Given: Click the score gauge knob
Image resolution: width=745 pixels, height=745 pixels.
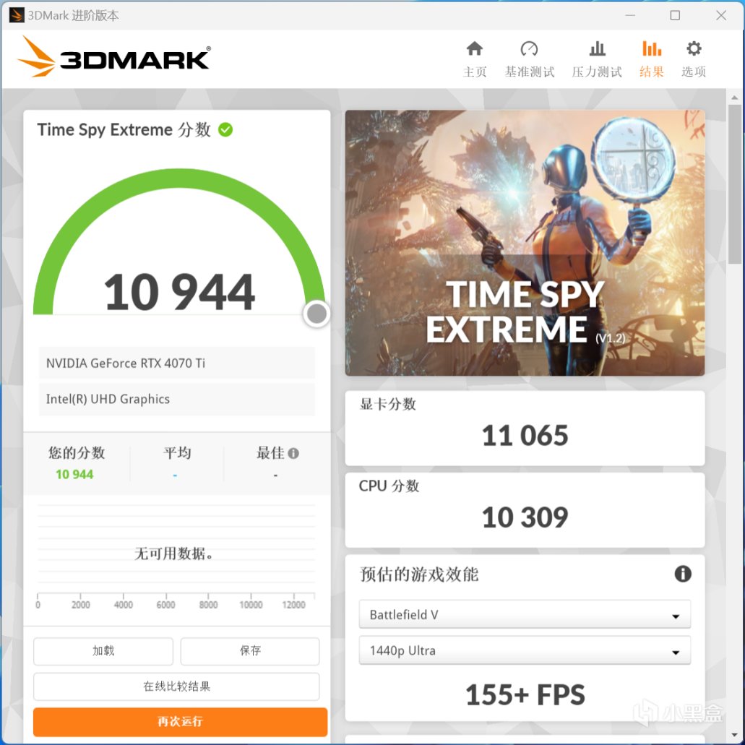Looking at the screenshot, I should coord(317,314).
